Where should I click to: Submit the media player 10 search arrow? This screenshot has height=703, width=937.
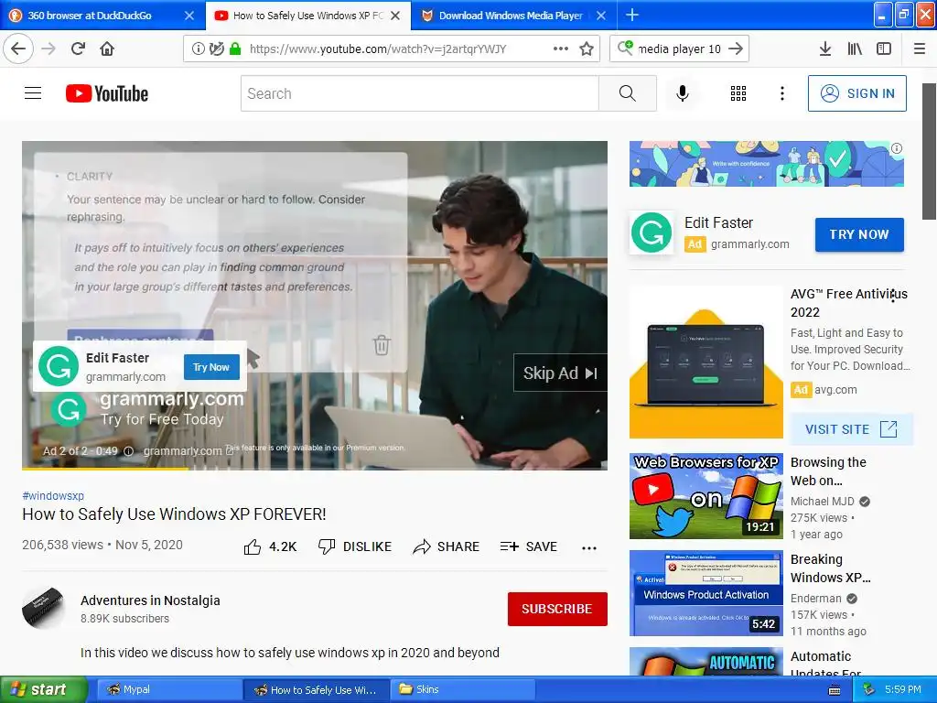click(x=737, y=49)
